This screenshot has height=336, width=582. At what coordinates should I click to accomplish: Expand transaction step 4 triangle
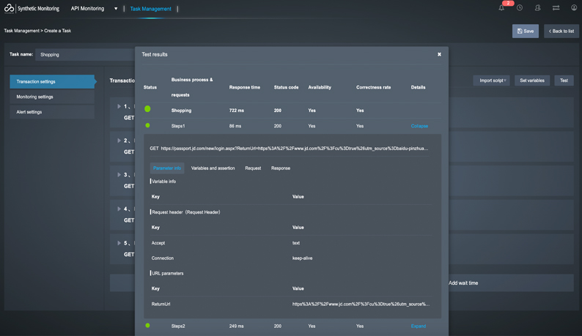(x=119, y=209)
